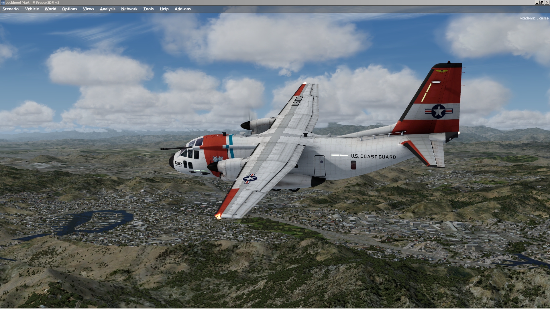
Task: Open the Network menu
Action: pyautogui.click(x=129, y=9)
